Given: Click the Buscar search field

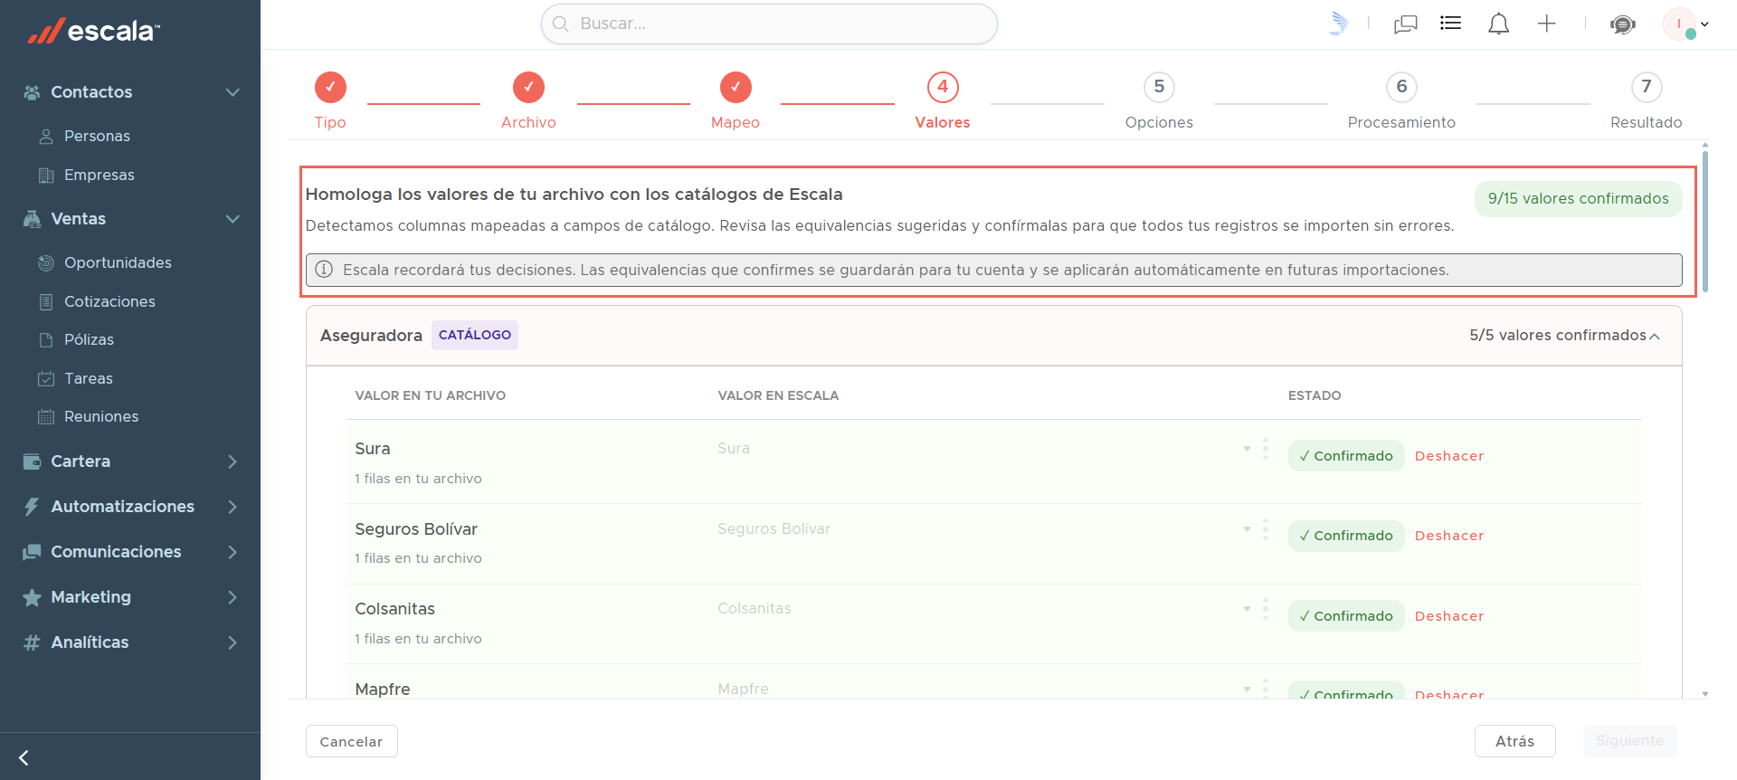Looking at the screenshot, I should click(x=769, y=24).
